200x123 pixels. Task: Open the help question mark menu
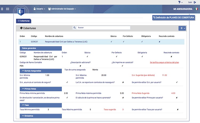(x=180, y=2)
